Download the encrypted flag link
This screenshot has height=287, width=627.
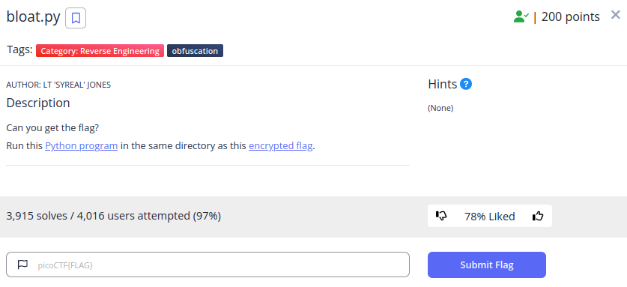tap(280, 145)
